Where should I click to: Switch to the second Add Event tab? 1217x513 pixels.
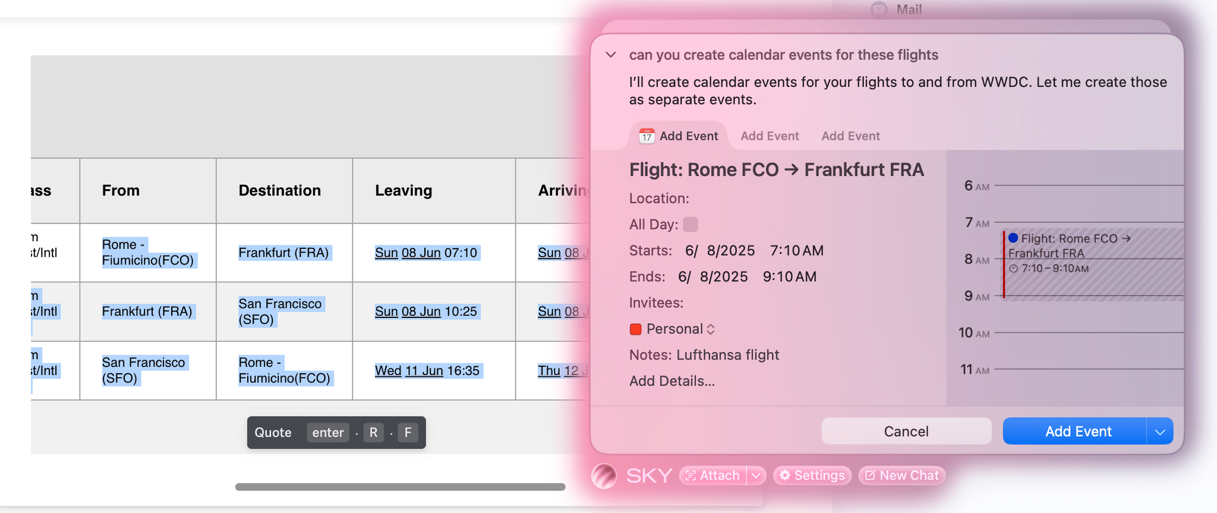[x=770, y=136]
